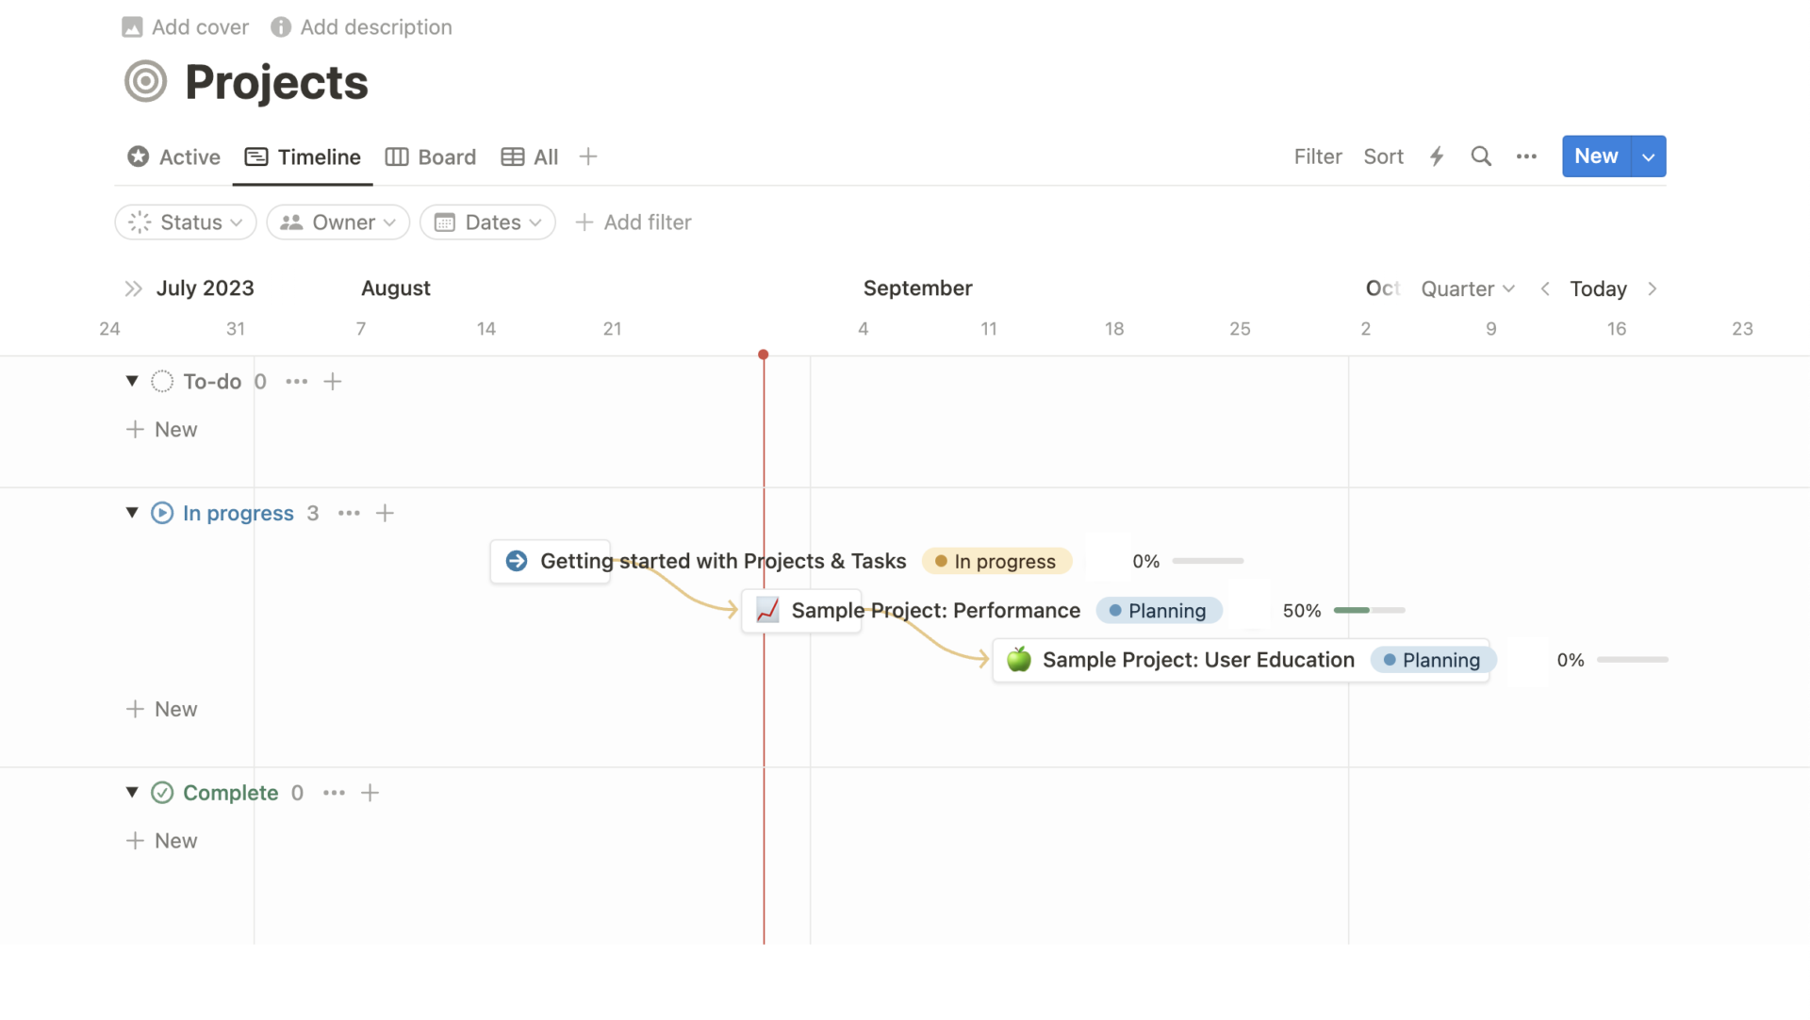Open the Dates filter dropdown

487,222
